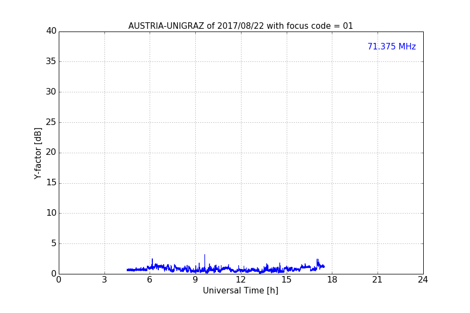Click the "Universal Time [h]" axis label
The height and width of the screenshot is (313, 470).
(240, 291)
